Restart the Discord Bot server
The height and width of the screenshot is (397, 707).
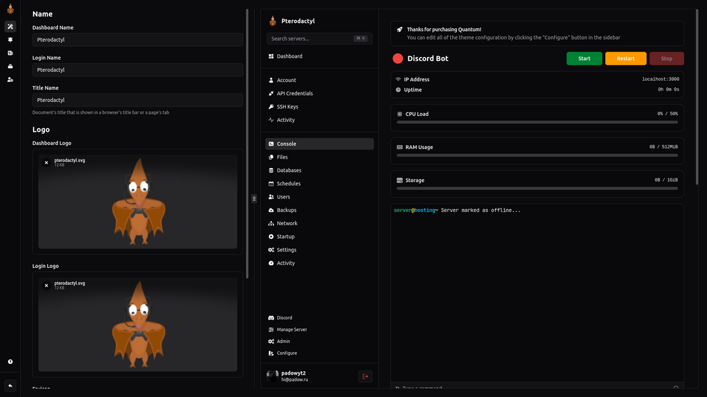point(626,59)
